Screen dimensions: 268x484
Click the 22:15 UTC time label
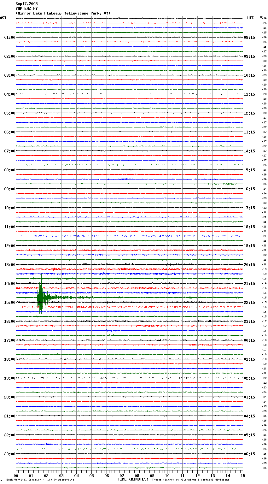(249, 303)
